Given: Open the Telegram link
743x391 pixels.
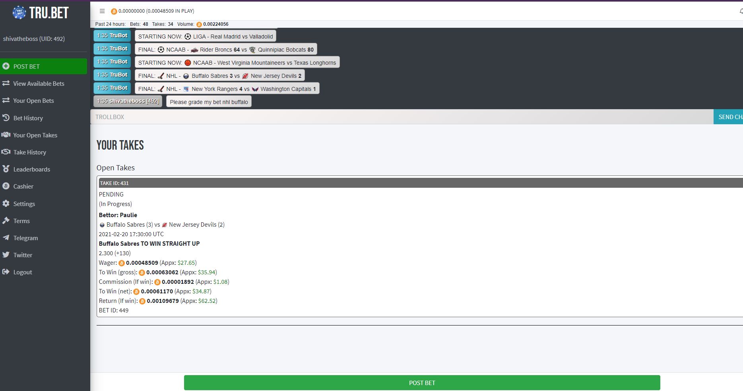Looking at the screenshot, I should (25, 238).
